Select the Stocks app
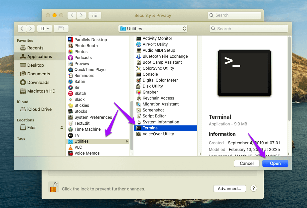This screenshot has width=307, height=208. pos(97,111)
